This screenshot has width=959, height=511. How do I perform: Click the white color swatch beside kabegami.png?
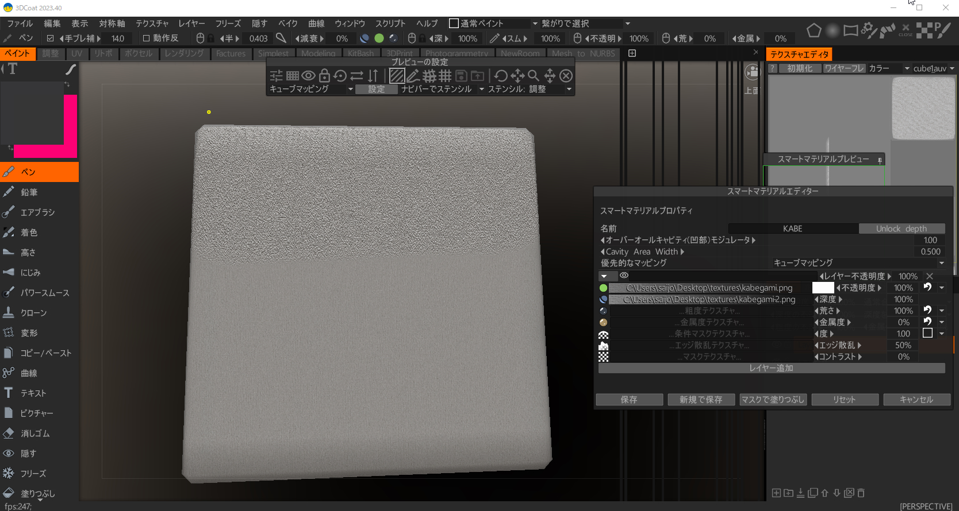823,288
